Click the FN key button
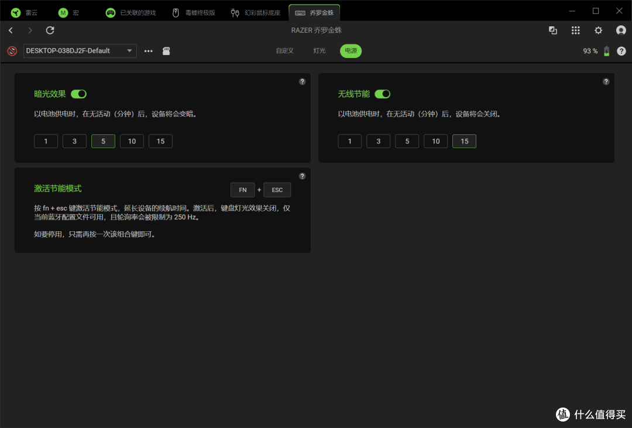This screenshot has width=632, height=428. [x=243, y=190]
